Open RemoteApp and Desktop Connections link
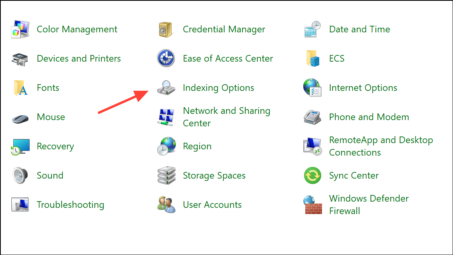 tap(381, 146)
